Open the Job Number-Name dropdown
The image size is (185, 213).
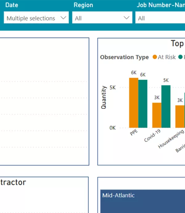(x=160, y=18)
